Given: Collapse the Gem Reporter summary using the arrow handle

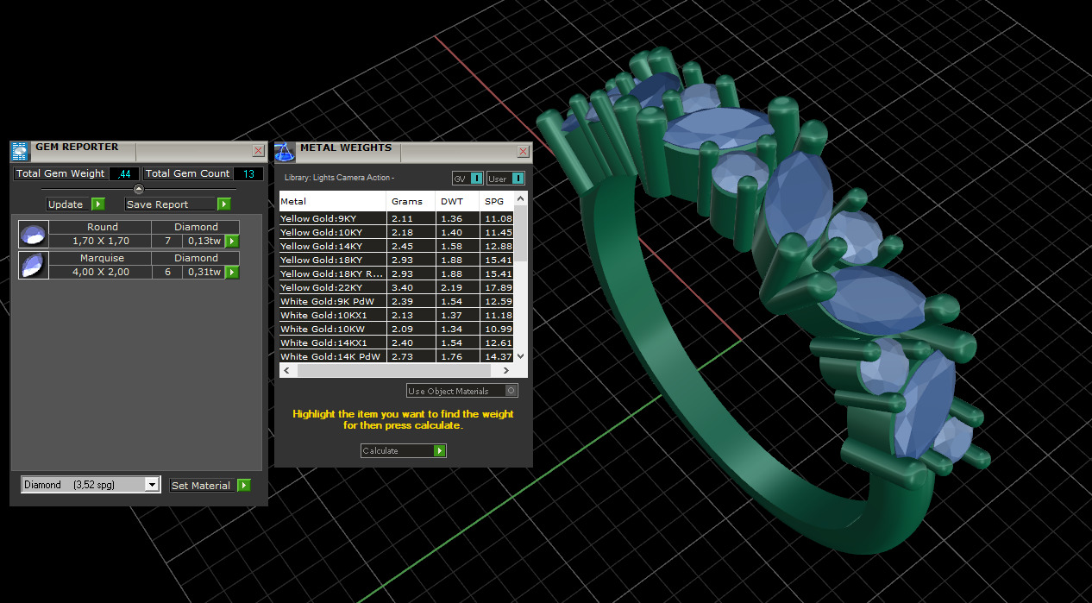Looking at the screenshot, I should coord(139,189).
